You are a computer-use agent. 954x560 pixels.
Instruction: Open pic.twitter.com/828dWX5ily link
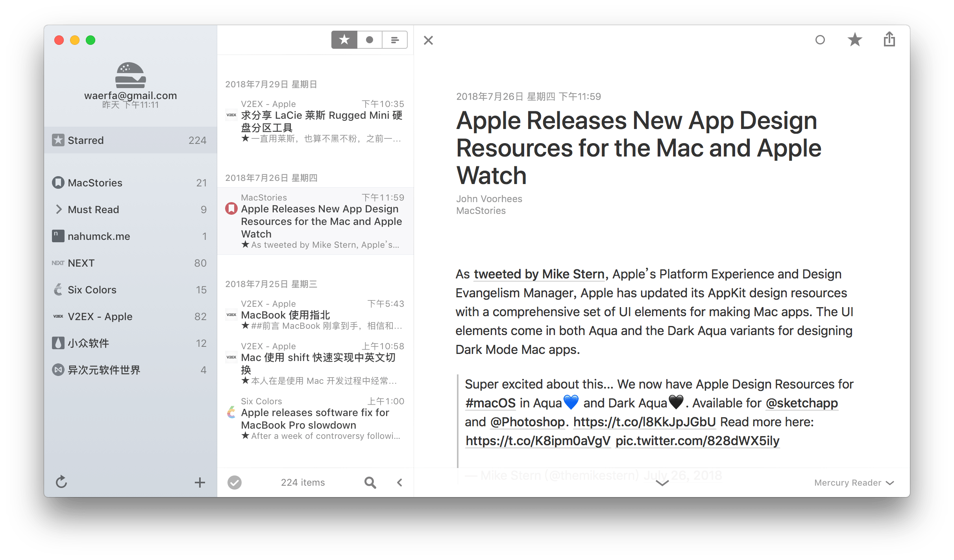click(x=697, y=441)
